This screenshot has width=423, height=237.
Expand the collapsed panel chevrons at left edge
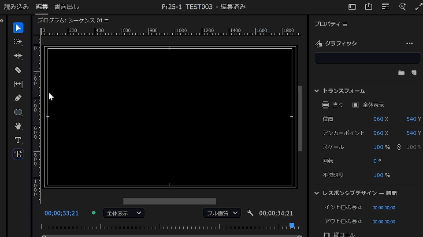[x=2, y=21]
